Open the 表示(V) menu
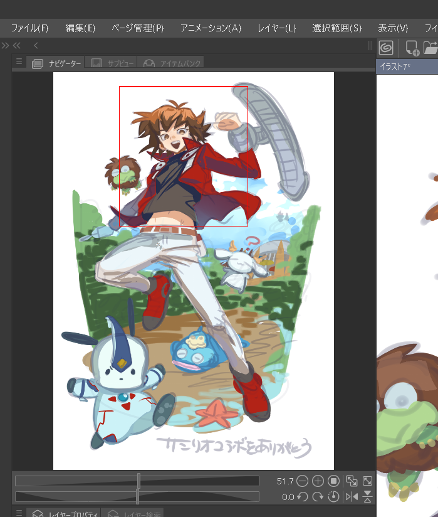This screenshot has width=438, height=517. pos(392,28)
